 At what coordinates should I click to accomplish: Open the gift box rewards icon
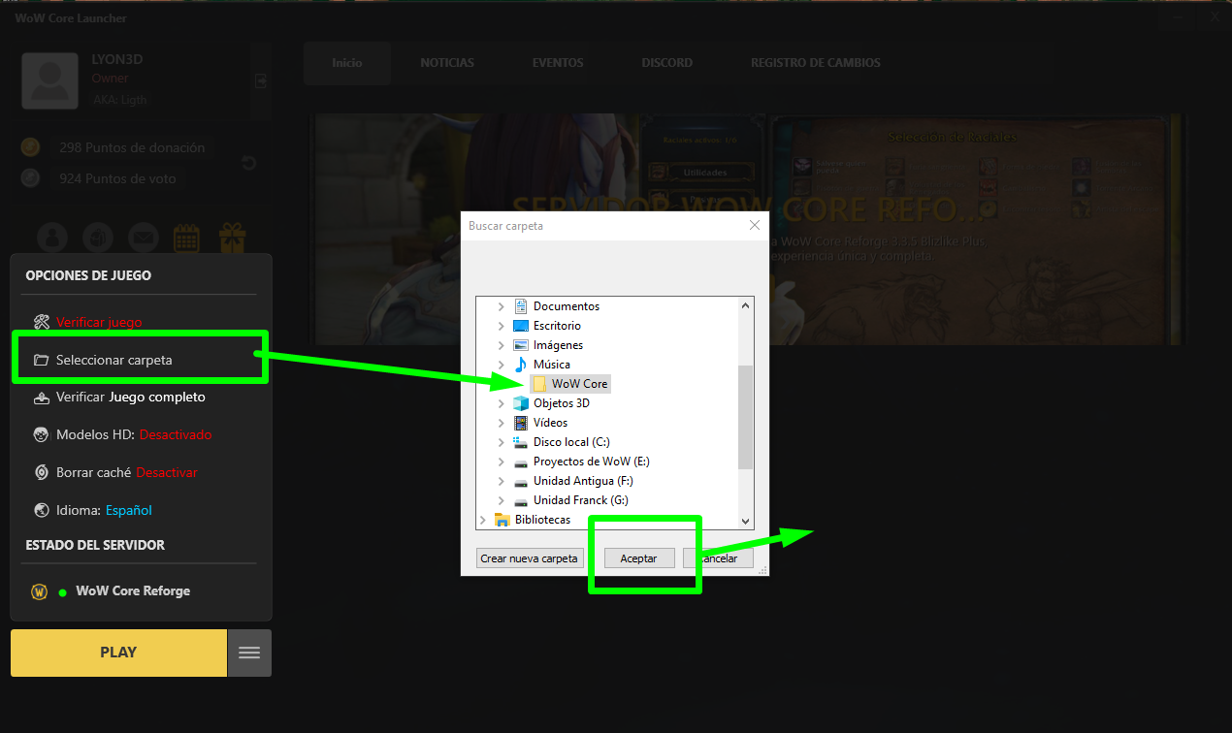(232, 238)
